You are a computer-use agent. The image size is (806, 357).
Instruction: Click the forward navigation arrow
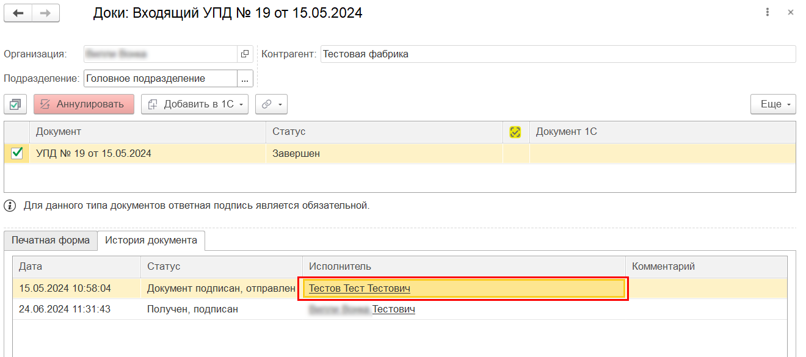46,13
